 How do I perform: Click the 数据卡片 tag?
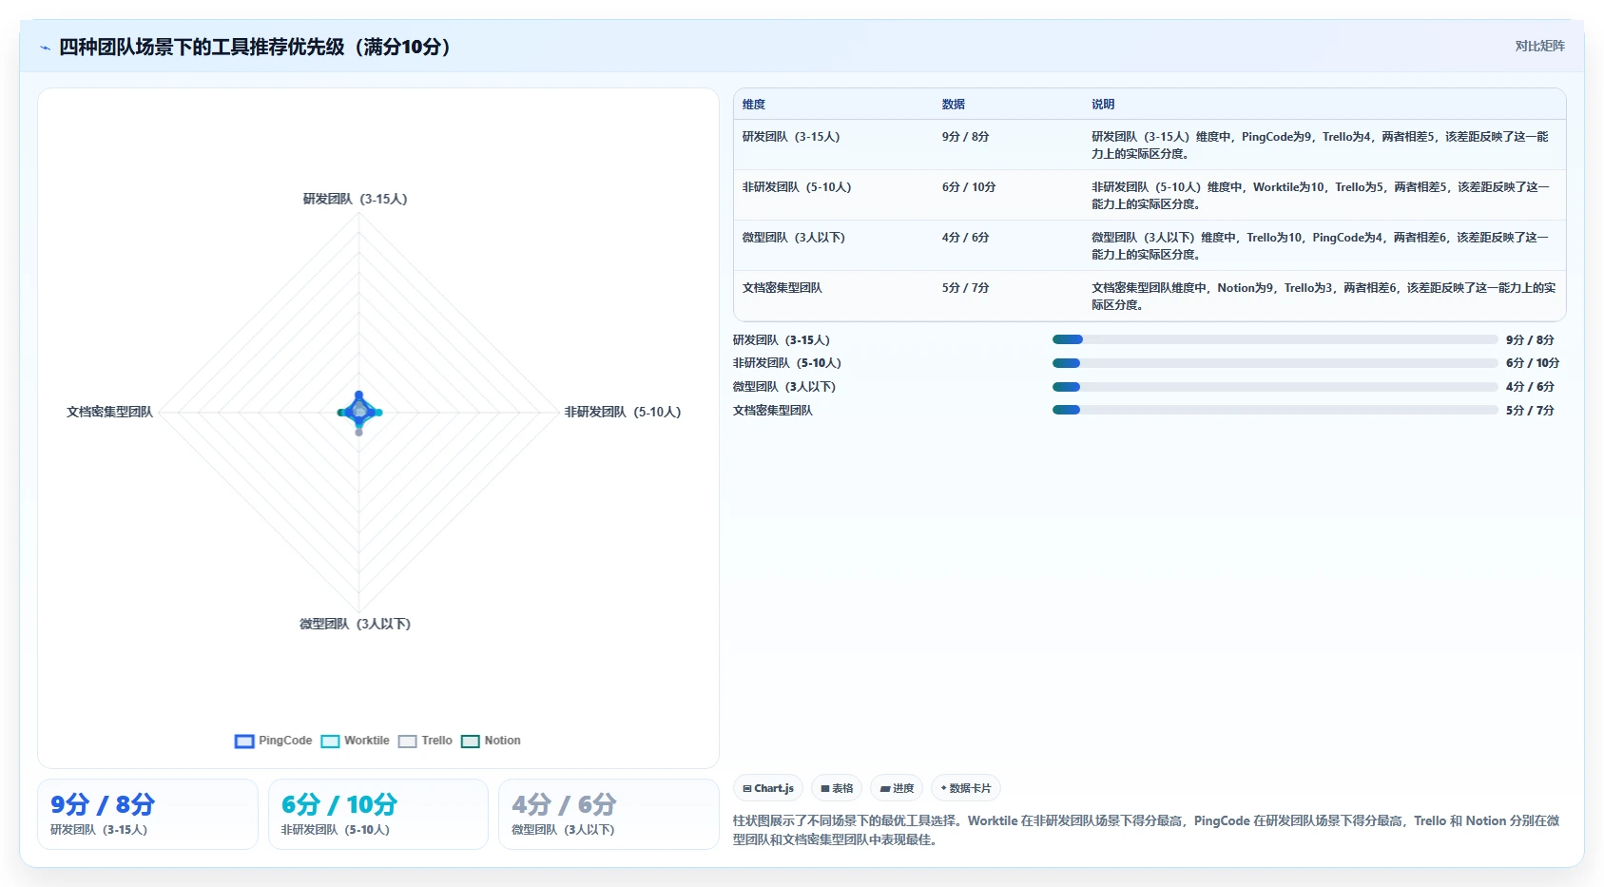tap(966, 788)
